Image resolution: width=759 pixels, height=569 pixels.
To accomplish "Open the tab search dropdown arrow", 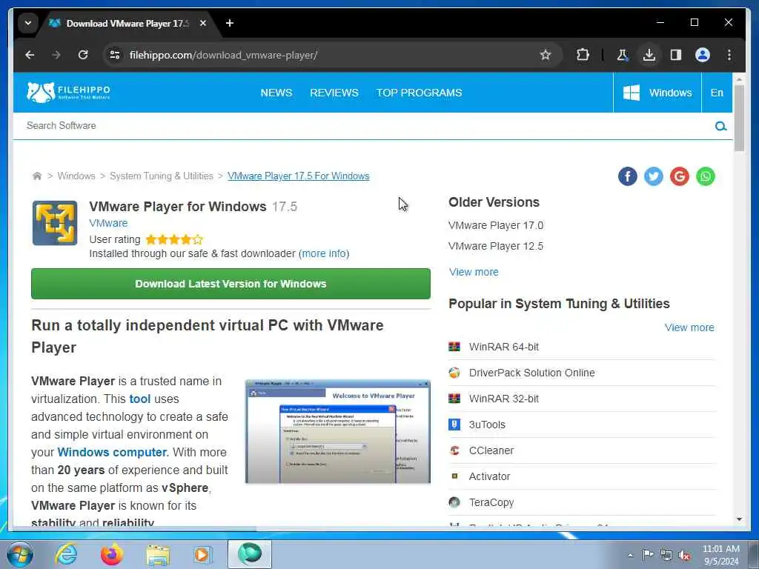I will click(x=28, y=23).
